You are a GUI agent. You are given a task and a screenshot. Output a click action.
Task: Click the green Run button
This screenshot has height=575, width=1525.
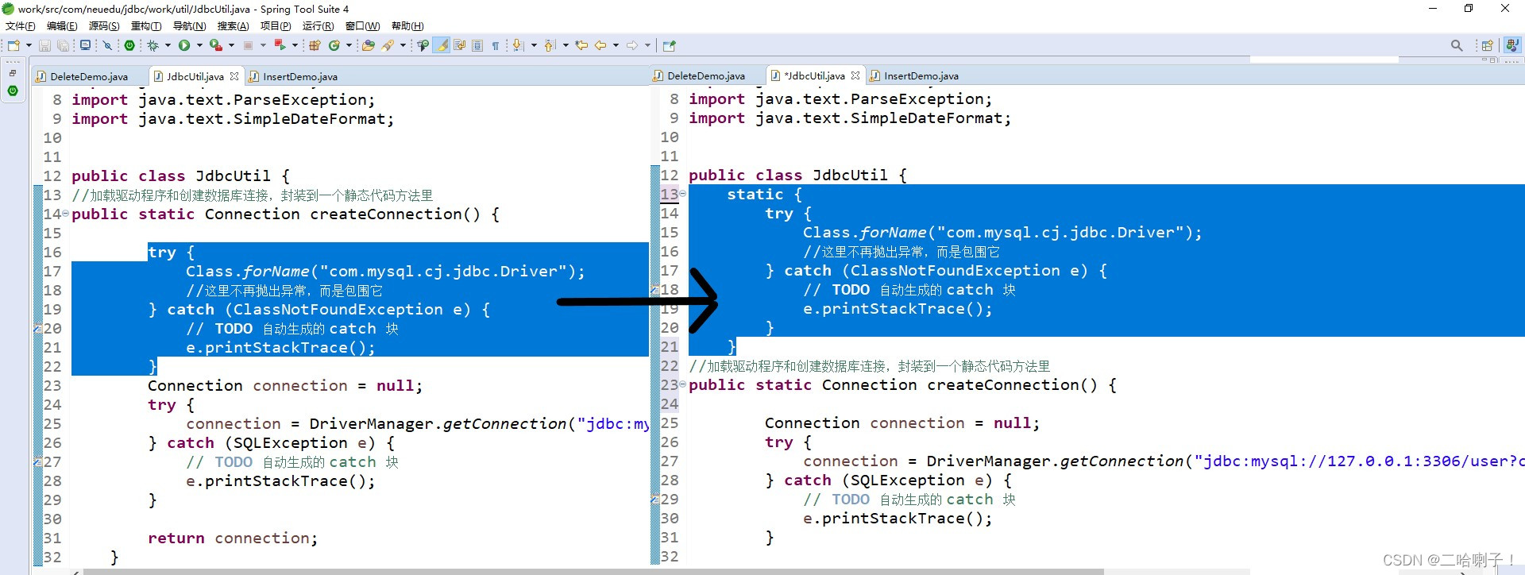pos(184,45)
